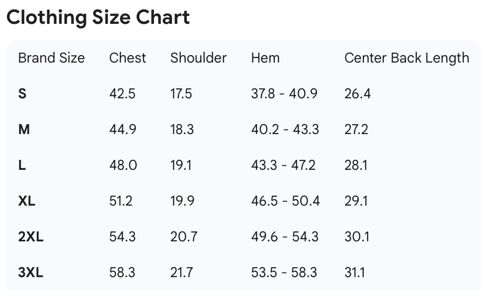Select the hem range 53.5 - 58.3
481x295 pixels.
(285, 273)
